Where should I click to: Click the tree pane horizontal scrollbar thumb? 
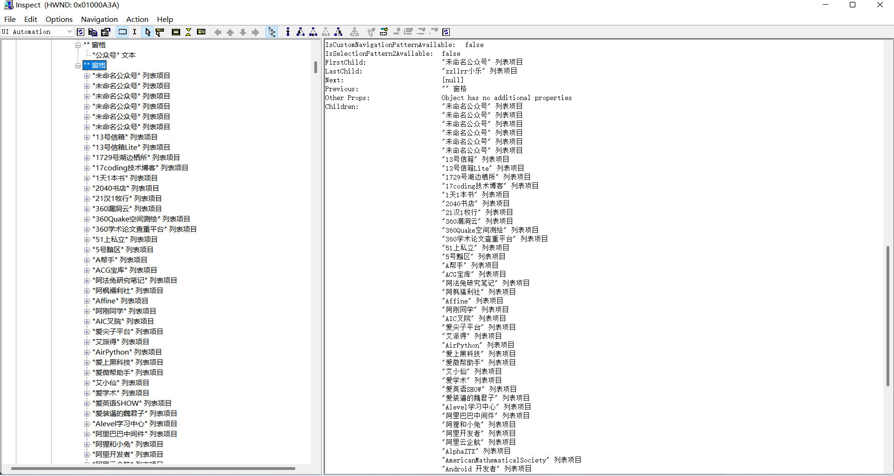point(153,469)
